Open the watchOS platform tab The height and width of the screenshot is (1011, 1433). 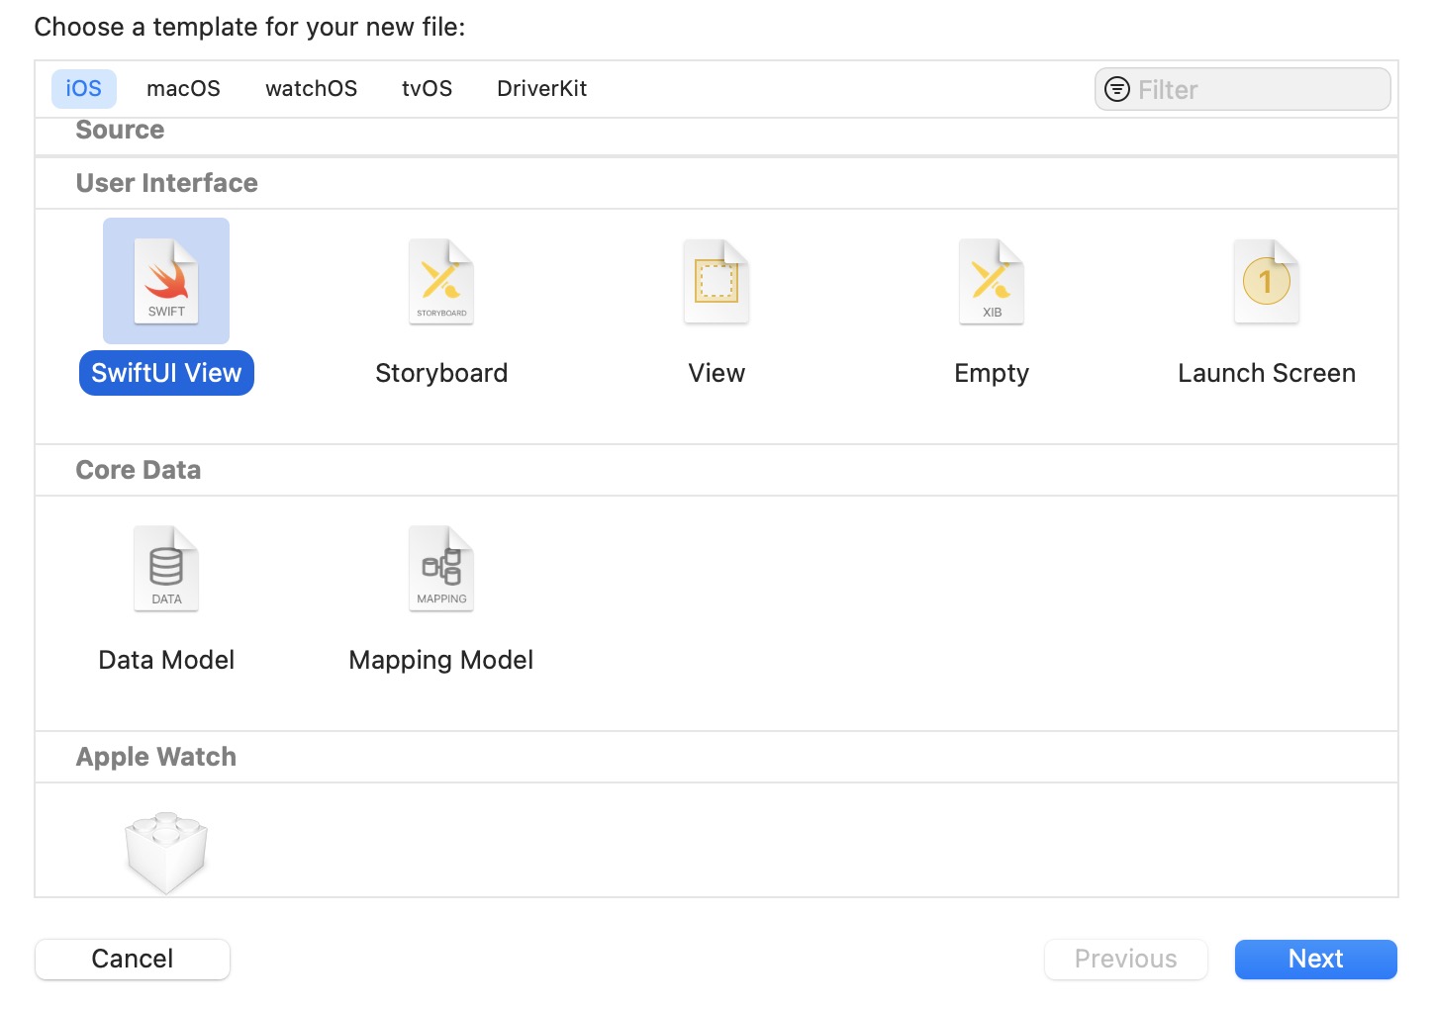[x=311, y=89]
